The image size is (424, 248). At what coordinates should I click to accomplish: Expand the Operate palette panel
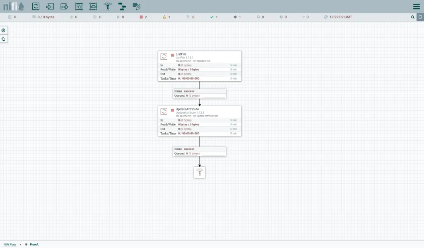pos(3,39)
